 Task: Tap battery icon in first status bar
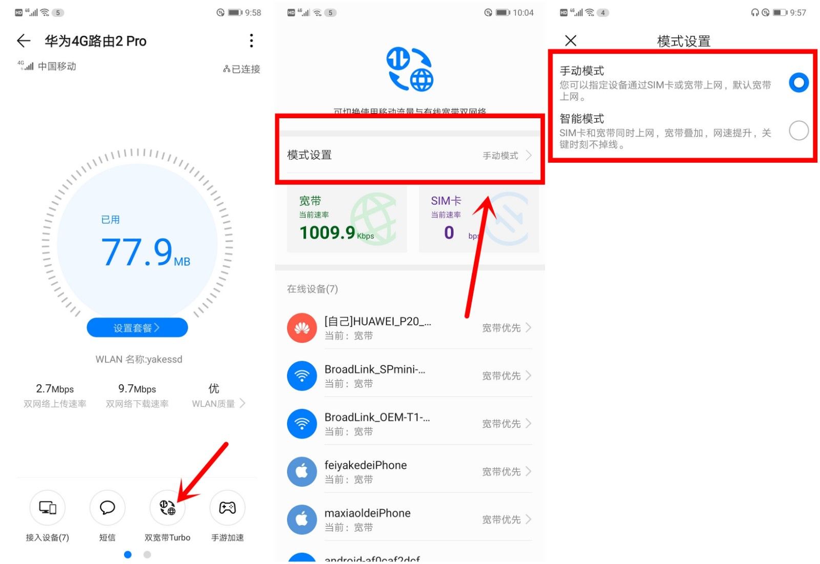coord(235,13)
